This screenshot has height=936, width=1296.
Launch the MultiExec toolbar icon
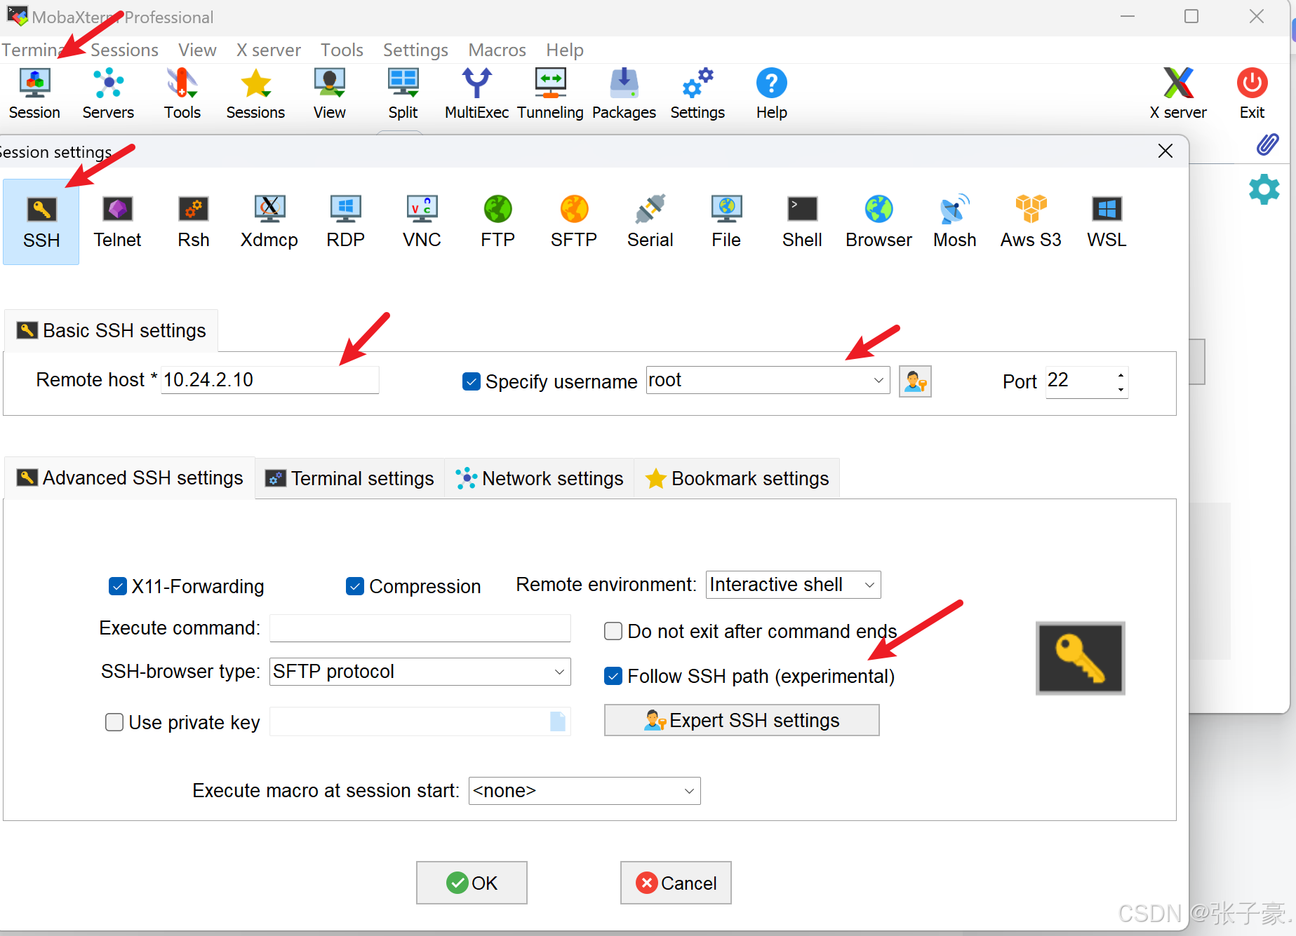point(476,94)
